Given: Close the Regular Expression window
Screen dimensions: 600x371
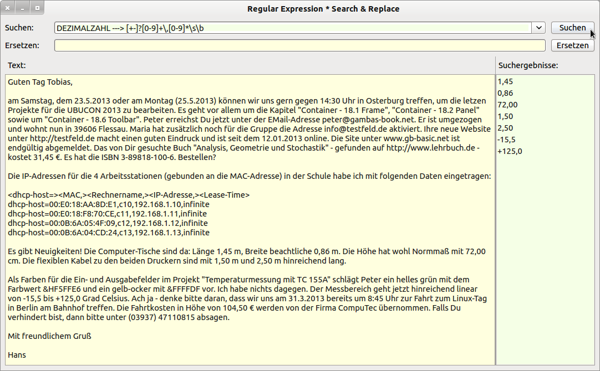Looking at the screenshot, I should [x=8, y=9].
